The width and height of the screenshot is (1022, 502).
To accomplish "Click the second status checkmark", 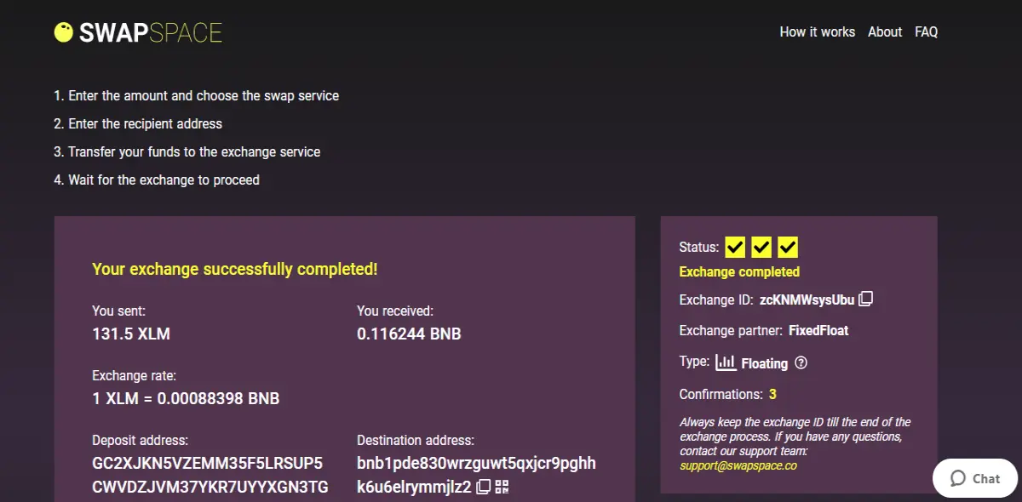I will [x=761, y=248].
